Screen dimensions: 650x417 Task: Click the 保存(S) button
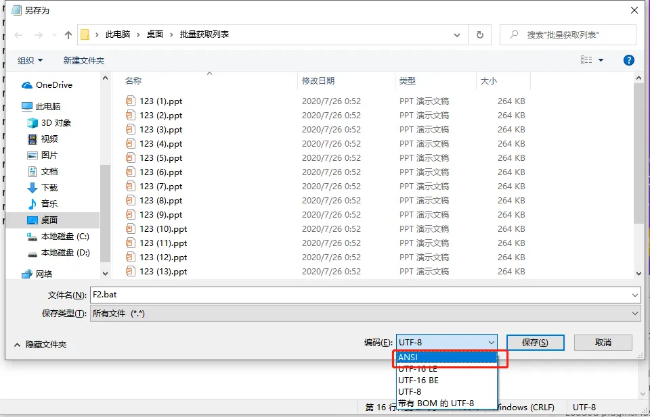(x=534, y=343)
